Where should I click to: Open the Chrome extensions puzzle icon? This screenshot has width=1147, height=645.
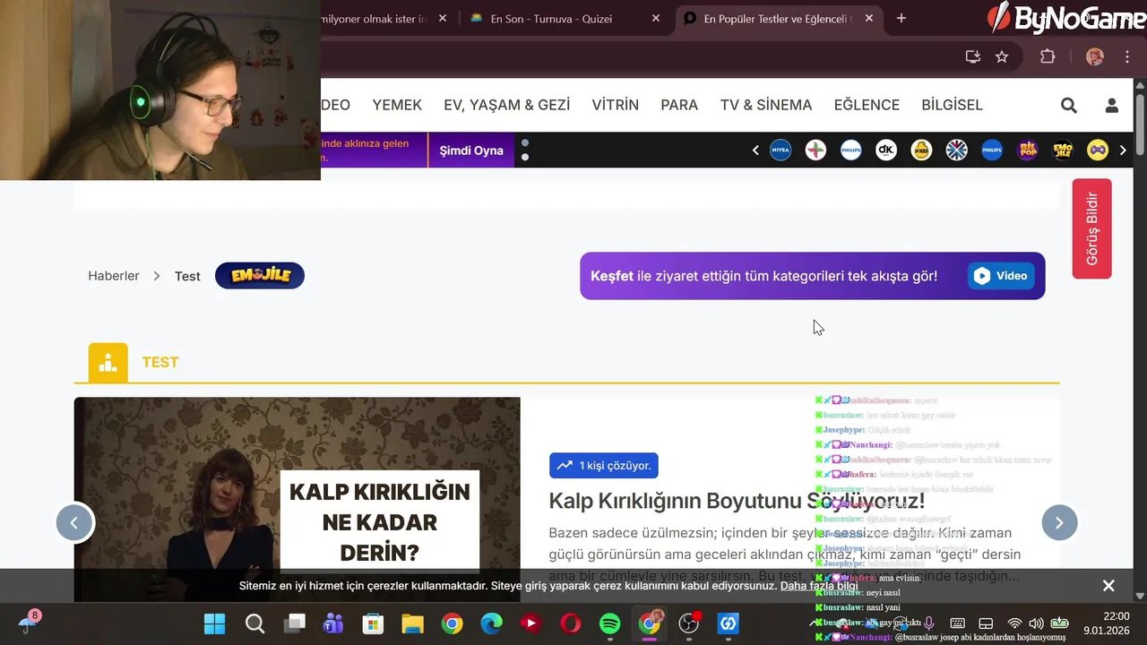(1048, 57)
